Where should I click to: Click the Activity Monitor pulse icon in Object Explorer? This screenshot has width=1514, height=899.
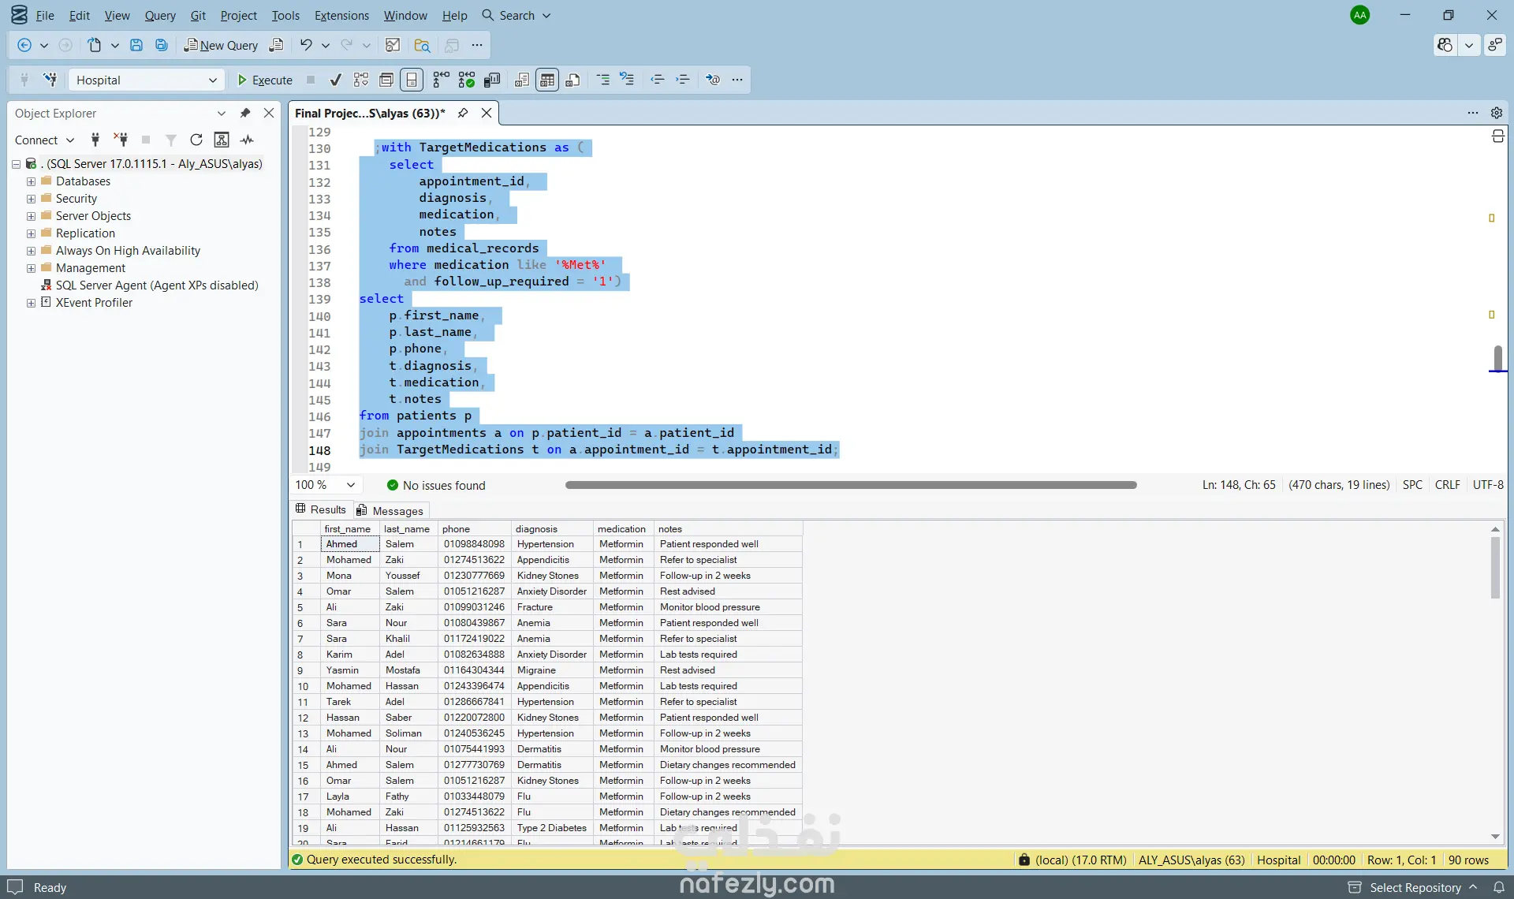tap(248, 140)
